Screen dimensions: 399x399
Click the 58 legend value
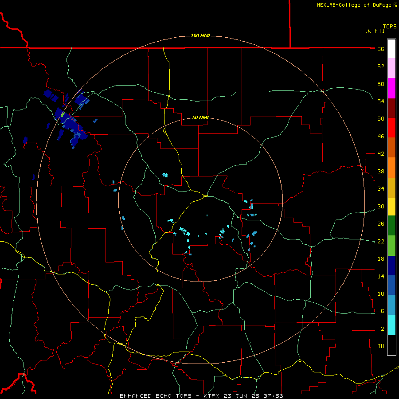pos(381,84)
